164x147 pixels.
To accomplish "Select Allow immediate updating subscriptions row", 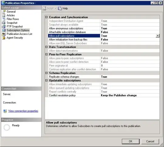I will [104, 84].
